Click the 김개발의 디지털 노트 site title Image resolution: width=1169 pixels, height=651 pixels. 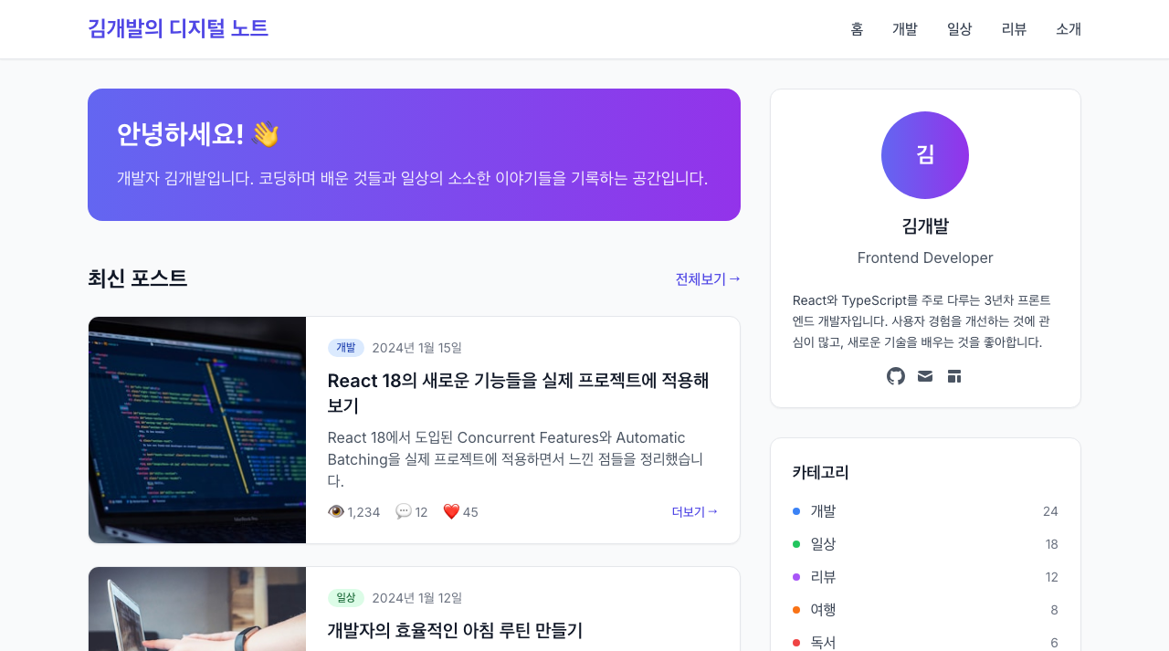[x=178, y=28]
